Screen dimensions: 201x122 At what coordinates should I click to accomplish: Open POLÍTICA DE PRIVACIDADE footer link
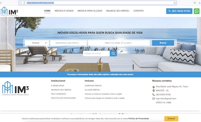tap(63, 98)
